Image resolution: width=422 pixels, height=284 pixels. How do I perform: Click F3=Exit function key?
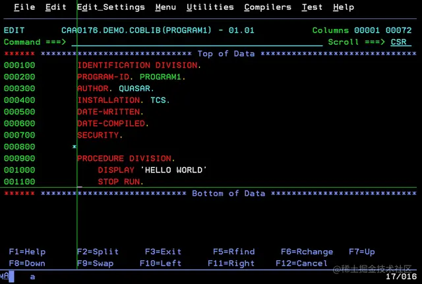163,252
